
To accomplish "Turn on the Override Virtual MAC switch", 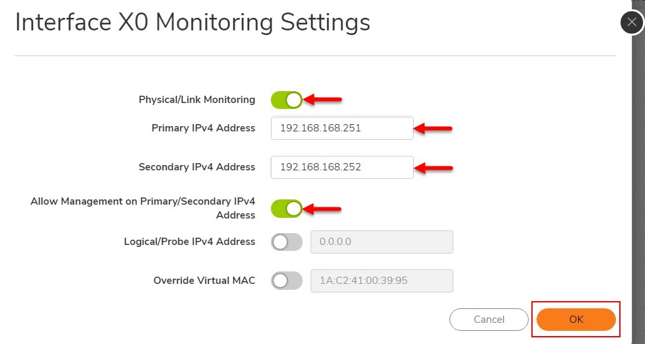I will click(x=287, y=281).
